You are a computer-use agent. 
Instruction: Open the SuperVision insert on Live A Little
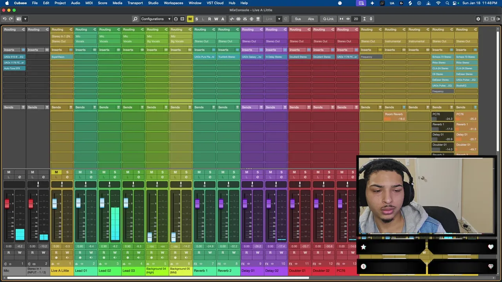[62, 57]
